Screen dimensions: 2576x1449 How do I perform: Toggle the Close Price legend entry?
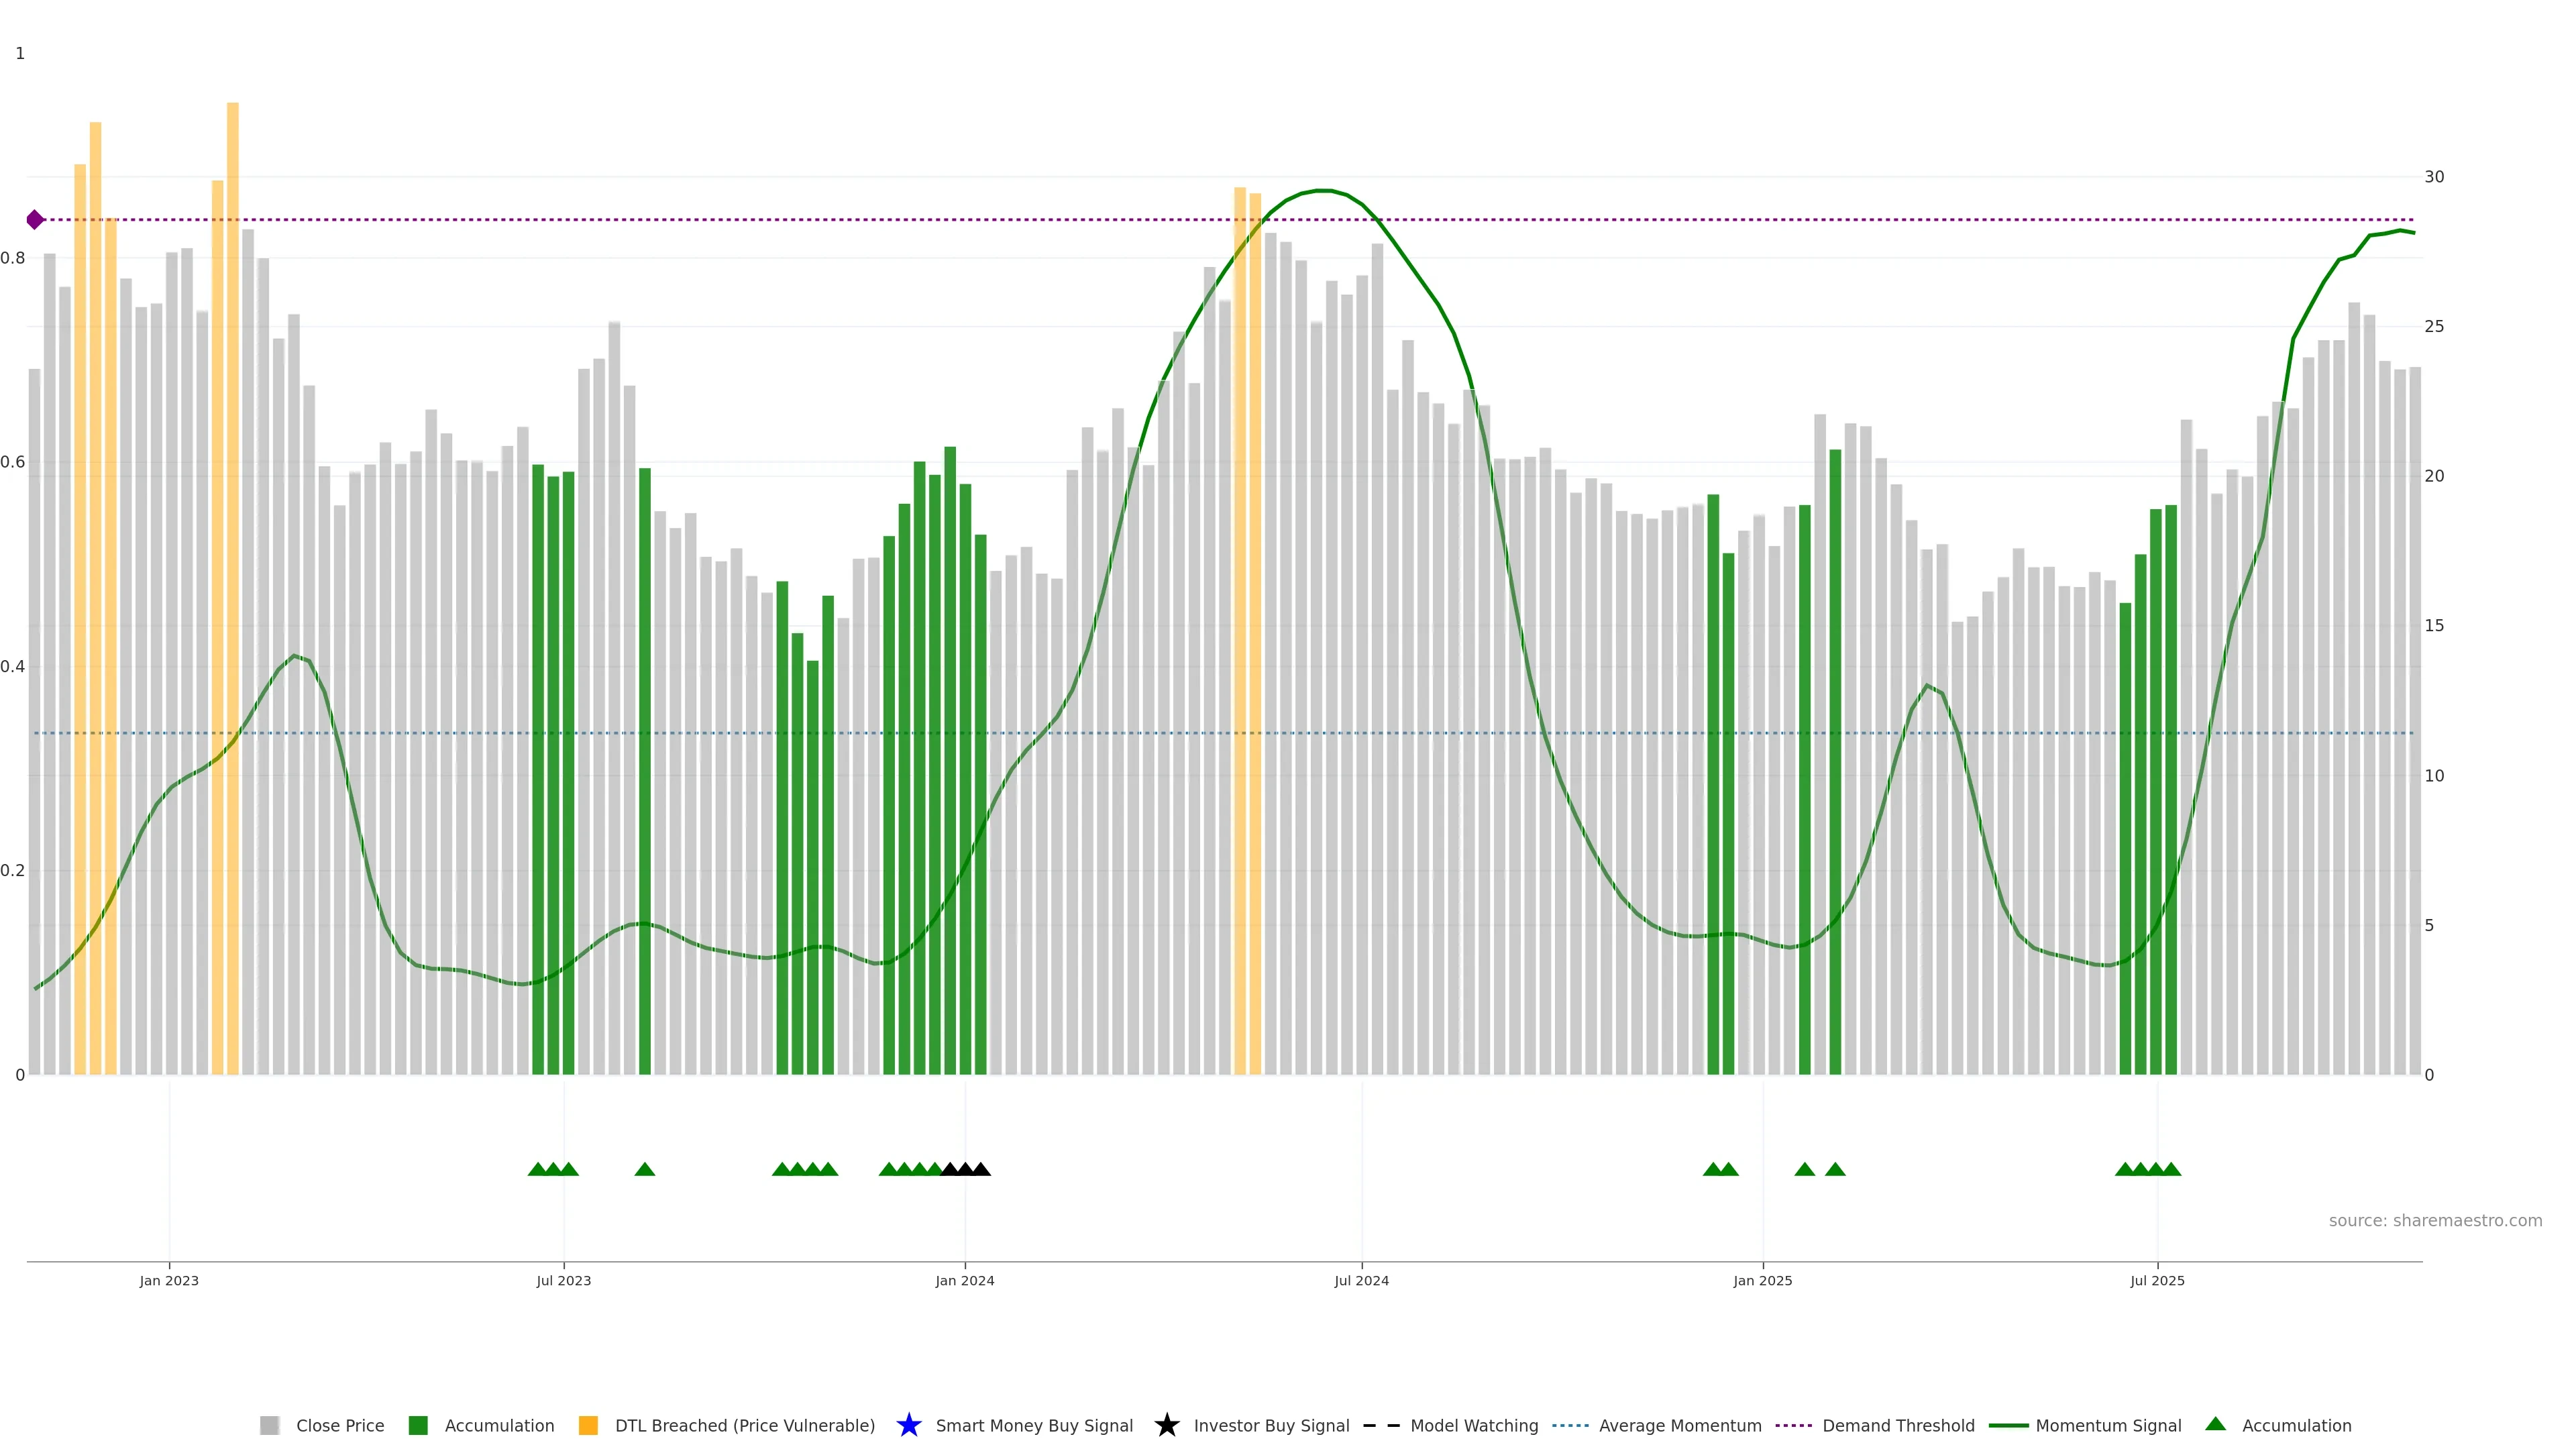point(339,1425)
